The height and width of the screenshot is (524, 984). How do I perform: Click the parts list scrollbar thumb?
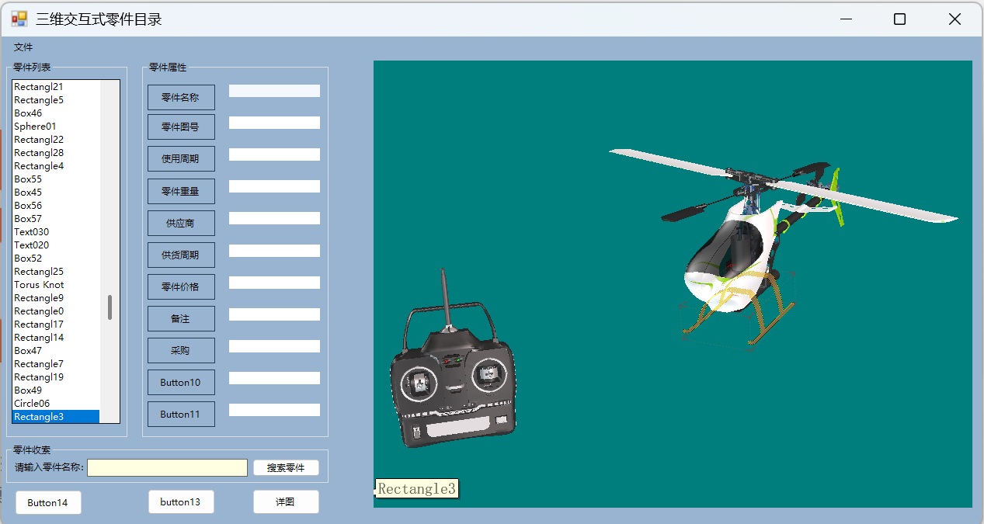coord(110,307)
